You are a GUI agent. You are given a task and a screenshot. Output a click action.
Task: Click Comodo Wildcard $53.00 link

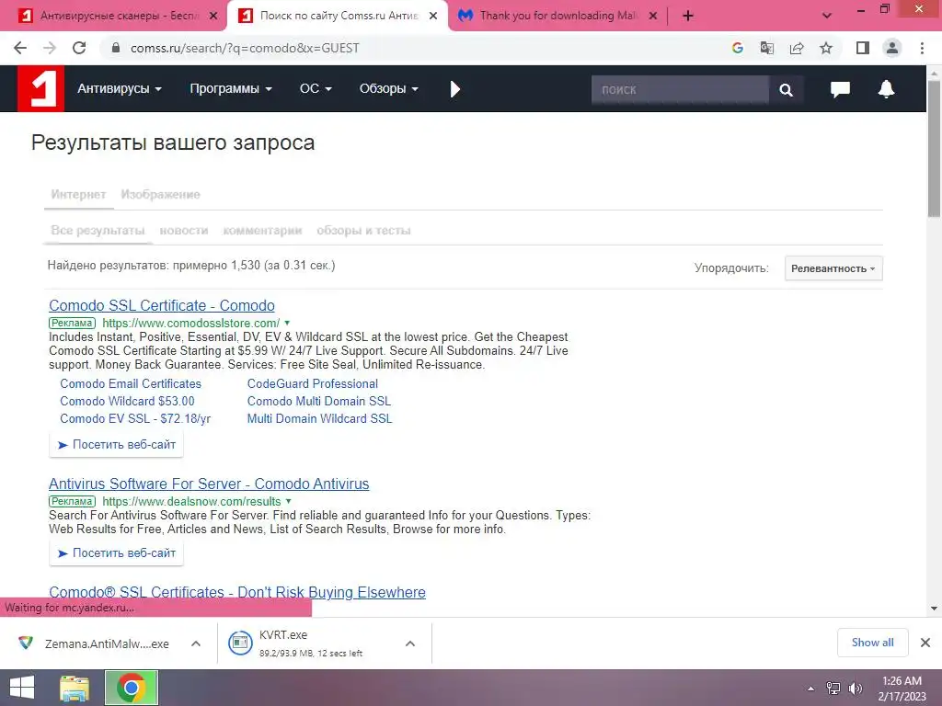tap(127, 401)
